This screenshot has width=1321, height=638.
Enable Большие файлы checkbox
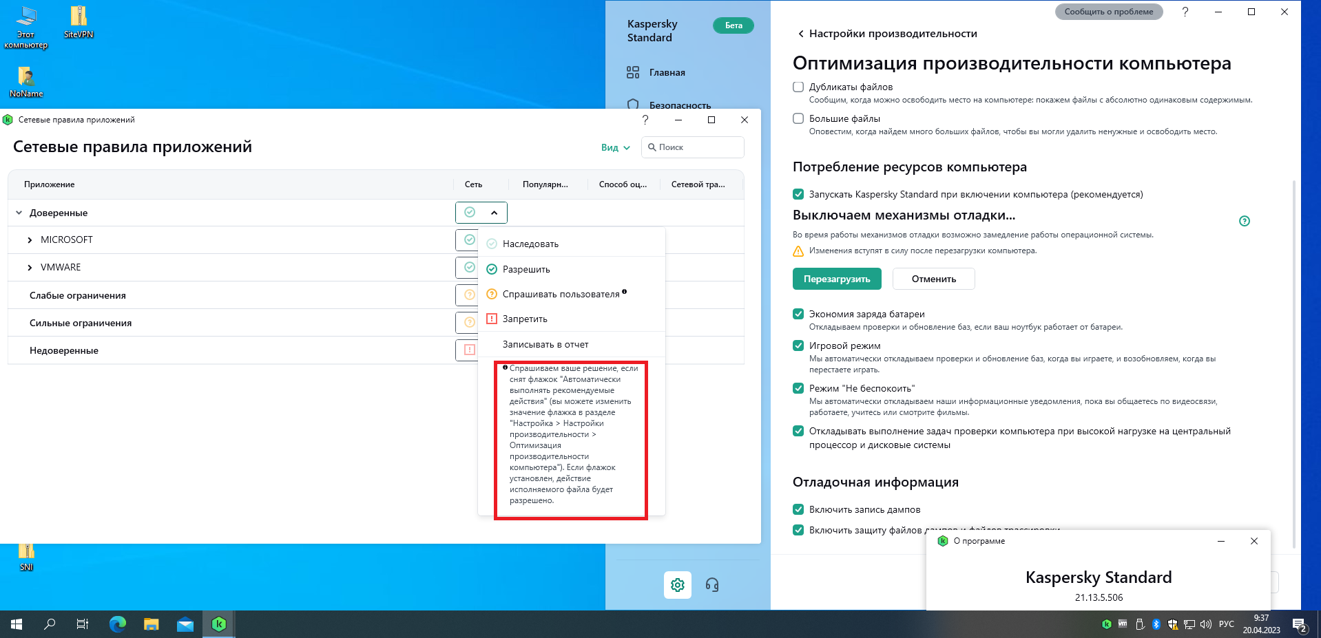click(x=798, y=118)
